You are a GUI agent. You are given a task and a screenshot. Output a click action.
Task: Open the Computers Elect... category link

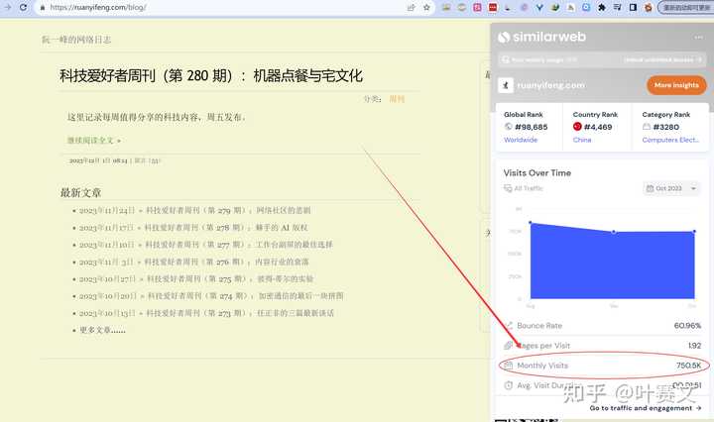pos(670,140)
